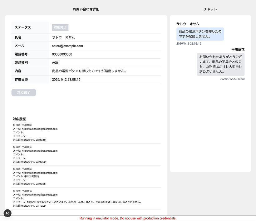The height and width of the screenshot is (221, 256).
Task: Open the Next.js dev tools N icon
Action: tap(7, 213)
